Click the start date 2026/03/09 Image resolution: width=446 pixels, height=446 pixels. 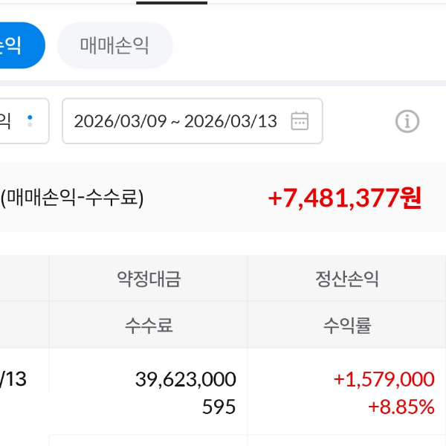point(120,121)
